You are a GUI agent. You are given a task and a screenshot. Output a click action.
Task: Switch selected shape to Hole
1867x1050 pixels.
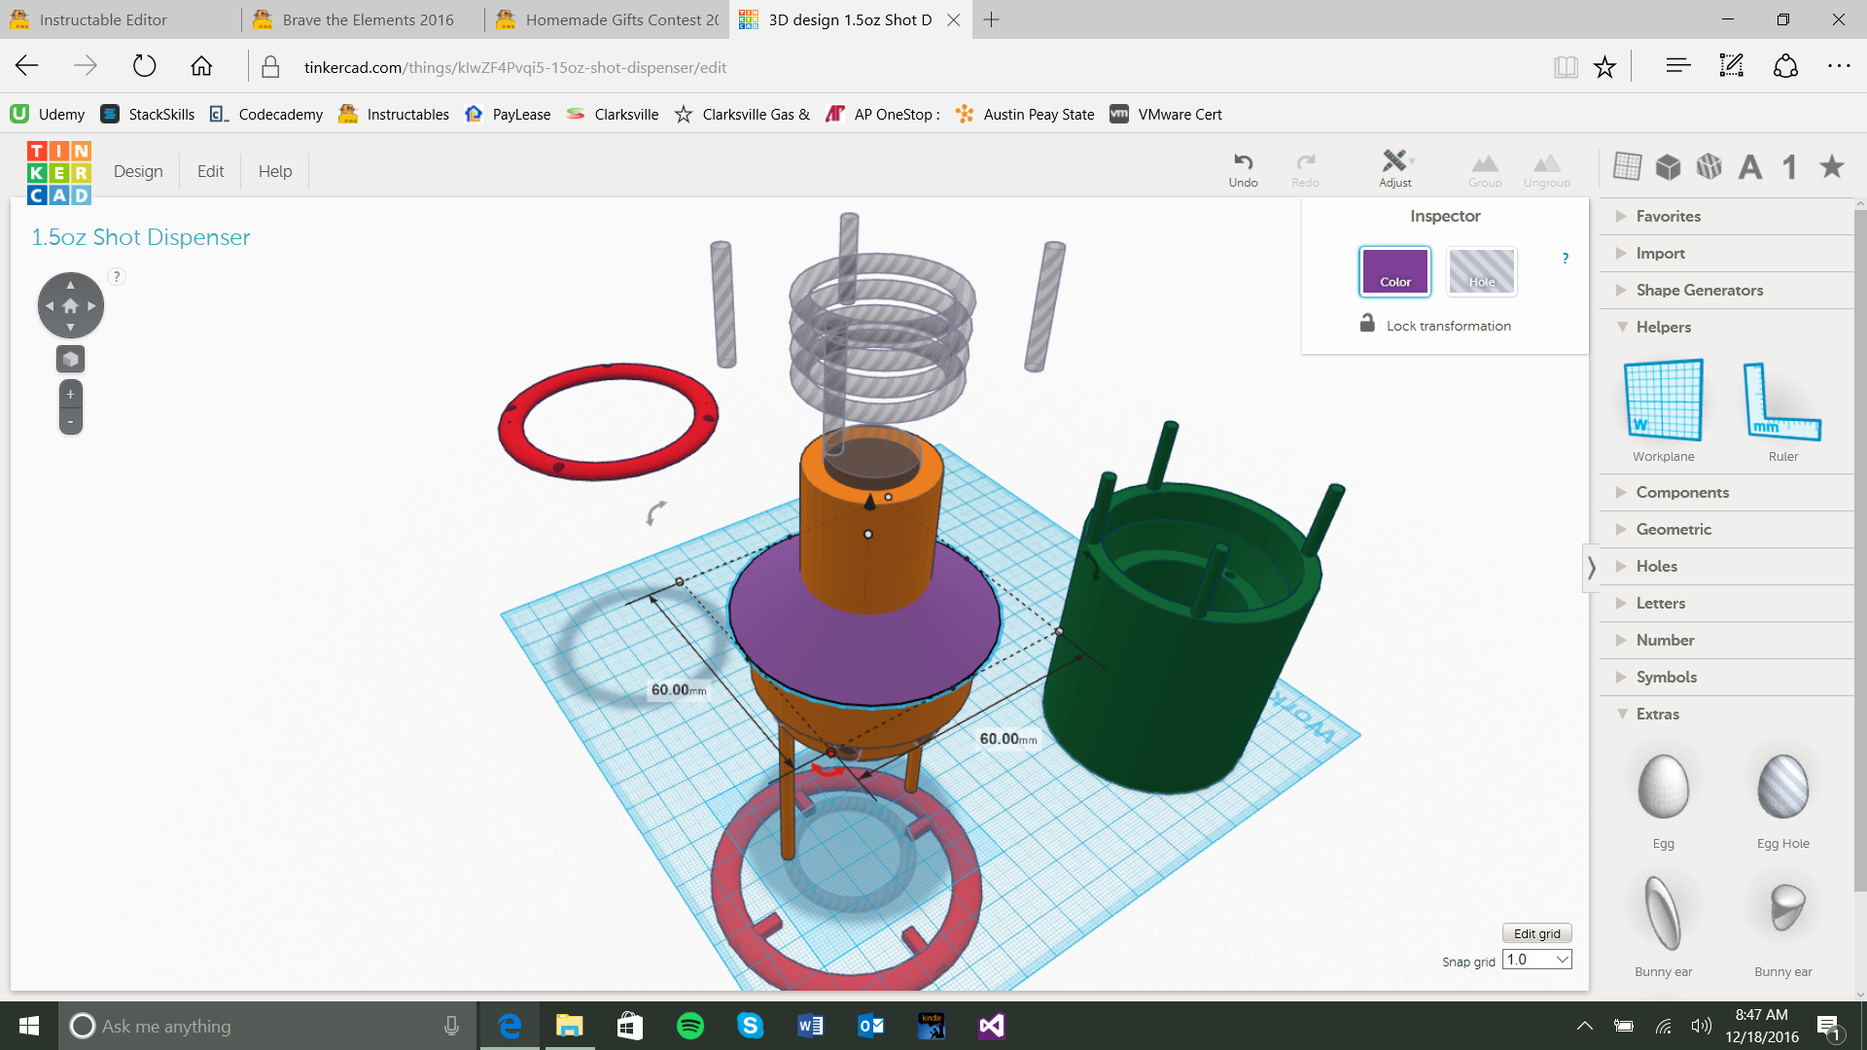coord(1481,271)
